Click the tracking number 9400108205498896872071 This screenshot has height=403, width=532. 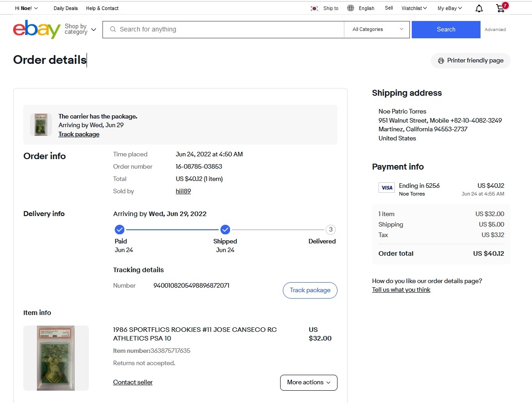pos(191,285)
